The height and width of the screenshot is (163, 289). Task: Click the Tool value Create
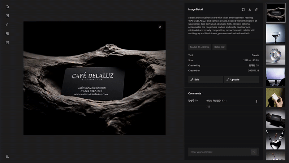click(x=255, y=55)
